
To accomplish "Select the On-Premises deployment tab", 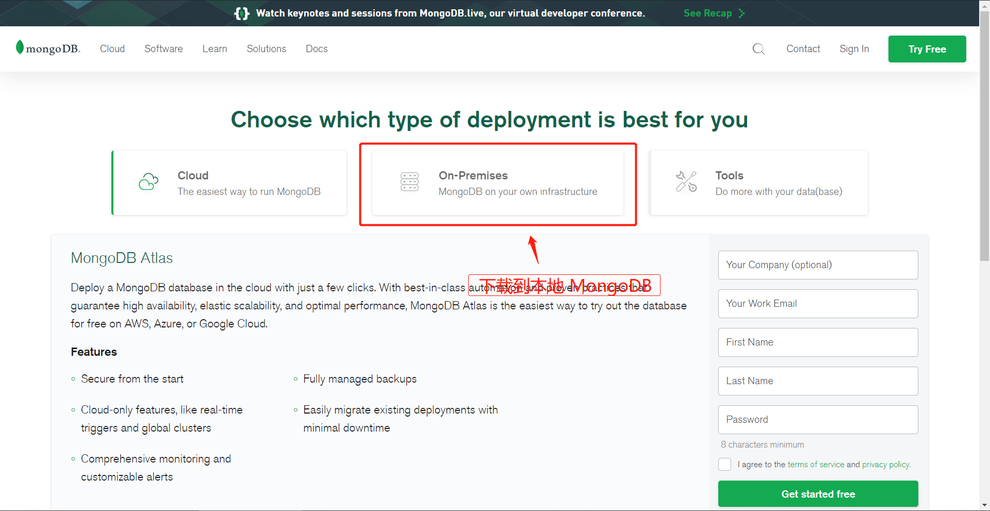I will click(x=498, y=183).
